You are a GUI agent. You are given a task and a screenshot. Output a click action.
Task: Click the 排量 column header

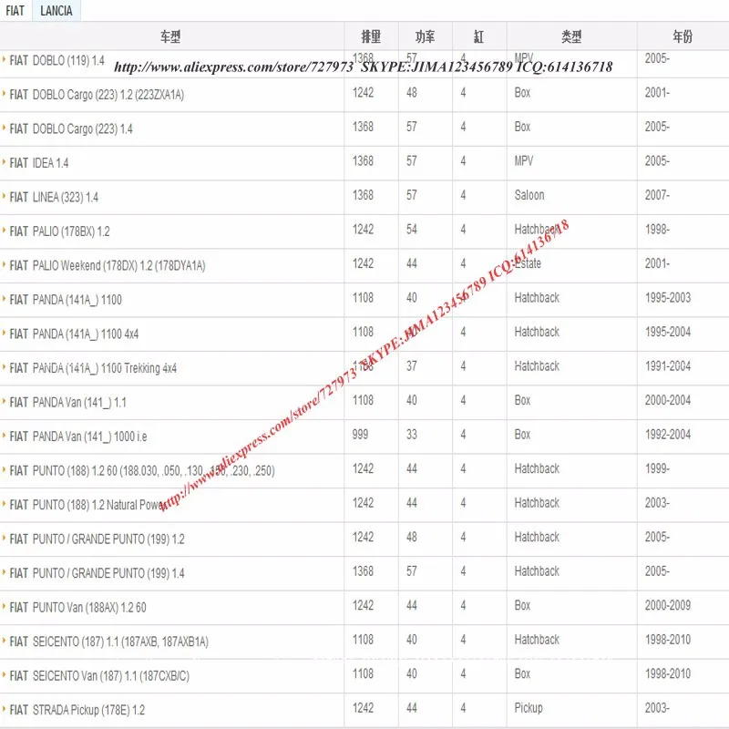point(371,36)
